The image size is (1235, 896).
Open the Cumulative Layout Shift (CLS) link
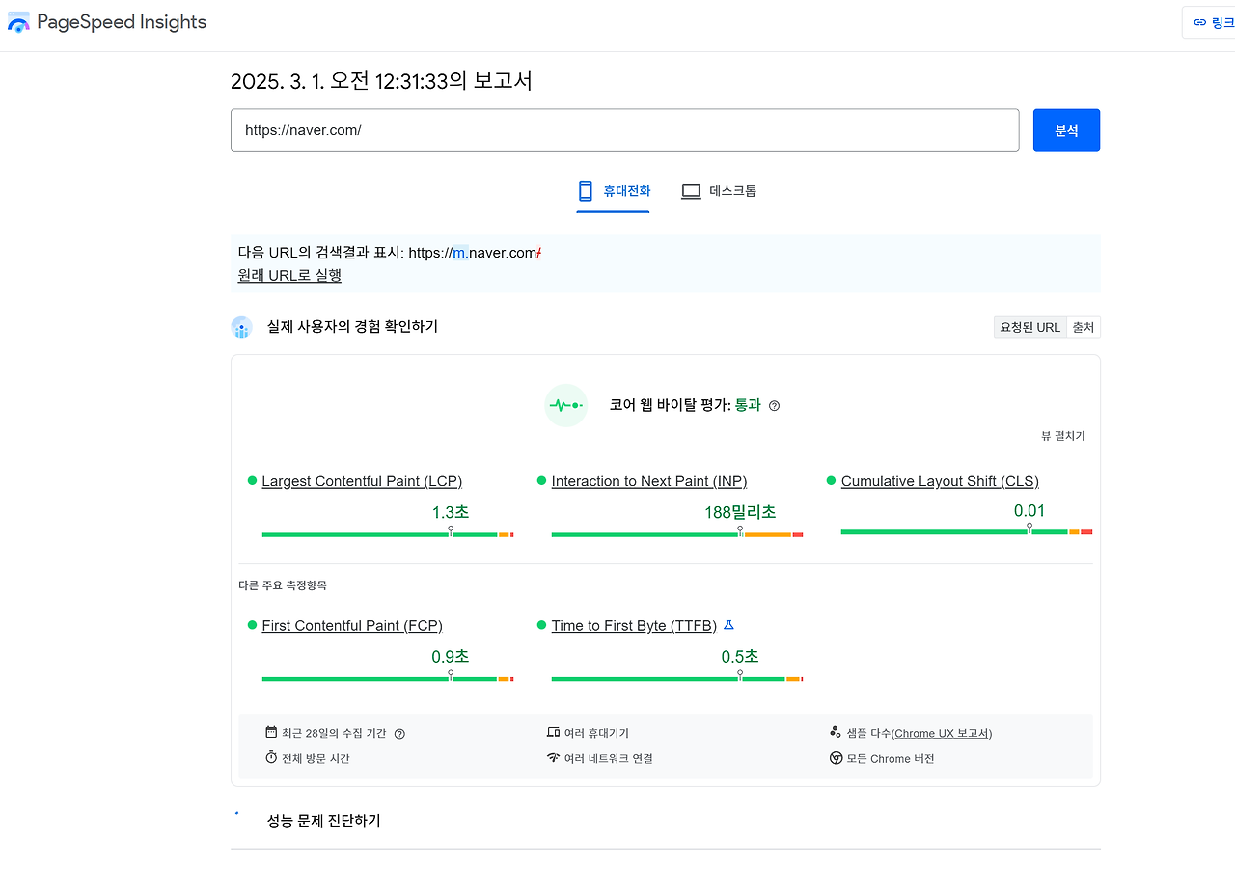point(940,481)
